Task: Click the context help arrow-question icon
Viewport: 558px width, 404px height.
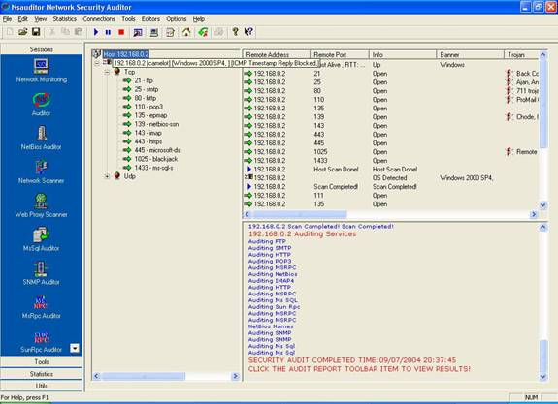Action: point(248,32)
